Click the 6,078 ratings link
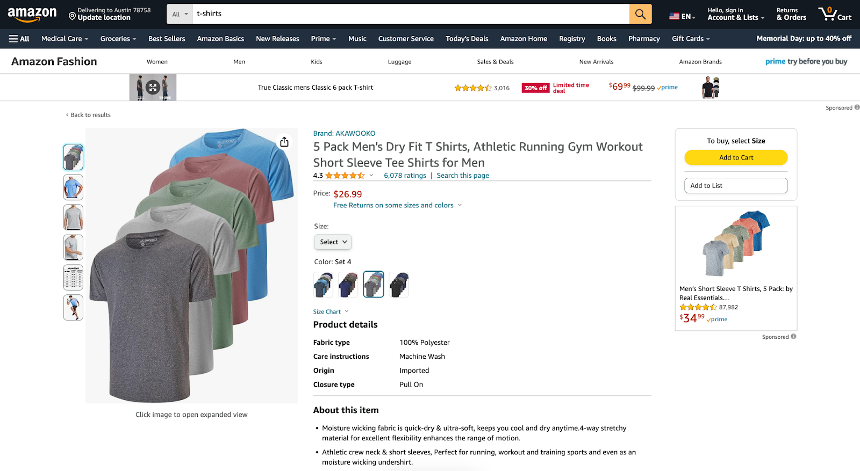This screenshot has width=860, height=471. point(405,176)
